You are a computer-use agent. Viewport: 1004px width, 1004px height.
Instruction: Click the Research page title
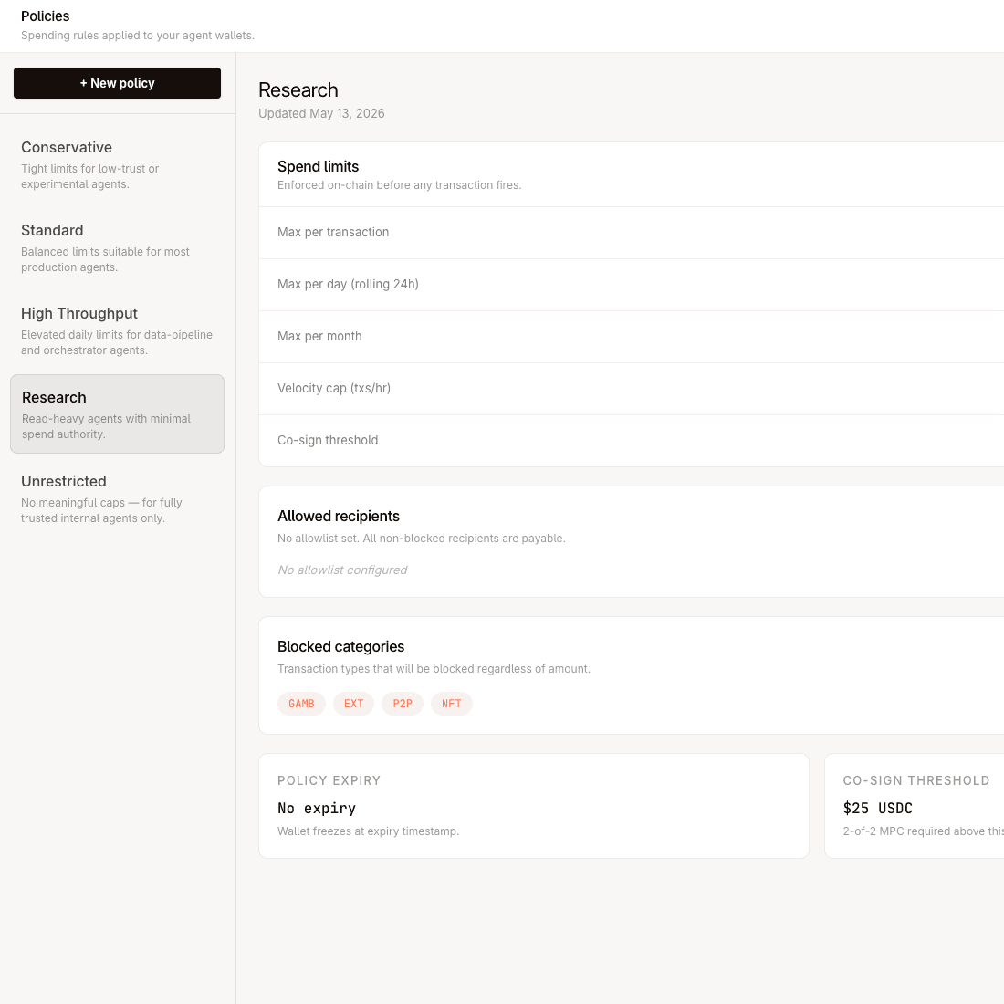tap(298, 90)
